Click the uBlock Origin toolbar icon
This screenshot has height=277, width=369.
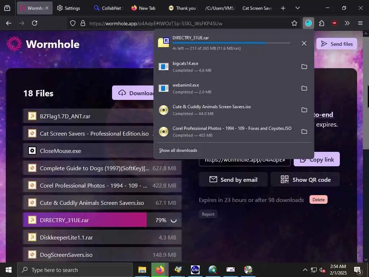click(334, 23)
